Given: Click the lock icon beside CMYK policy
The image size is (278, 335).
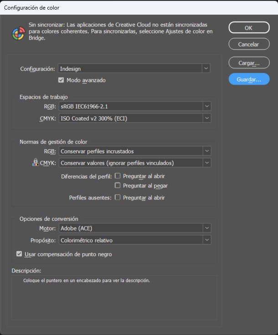Looking at the screenshot, I should click(x=35, y=162).
